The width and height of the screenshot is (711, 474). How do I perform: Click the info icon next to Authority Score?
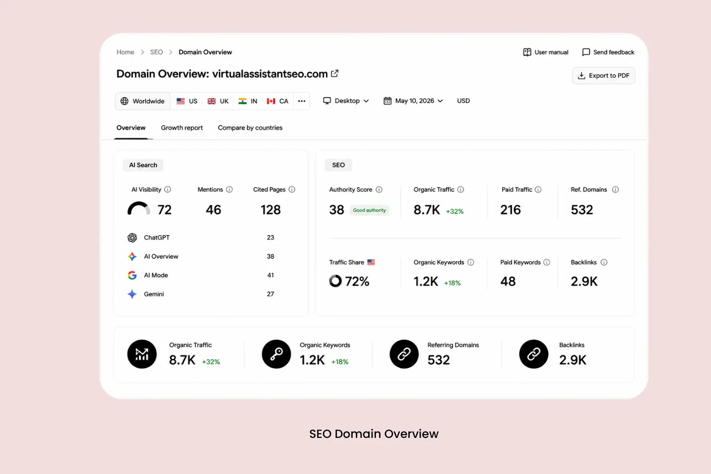tap(379, 189)
